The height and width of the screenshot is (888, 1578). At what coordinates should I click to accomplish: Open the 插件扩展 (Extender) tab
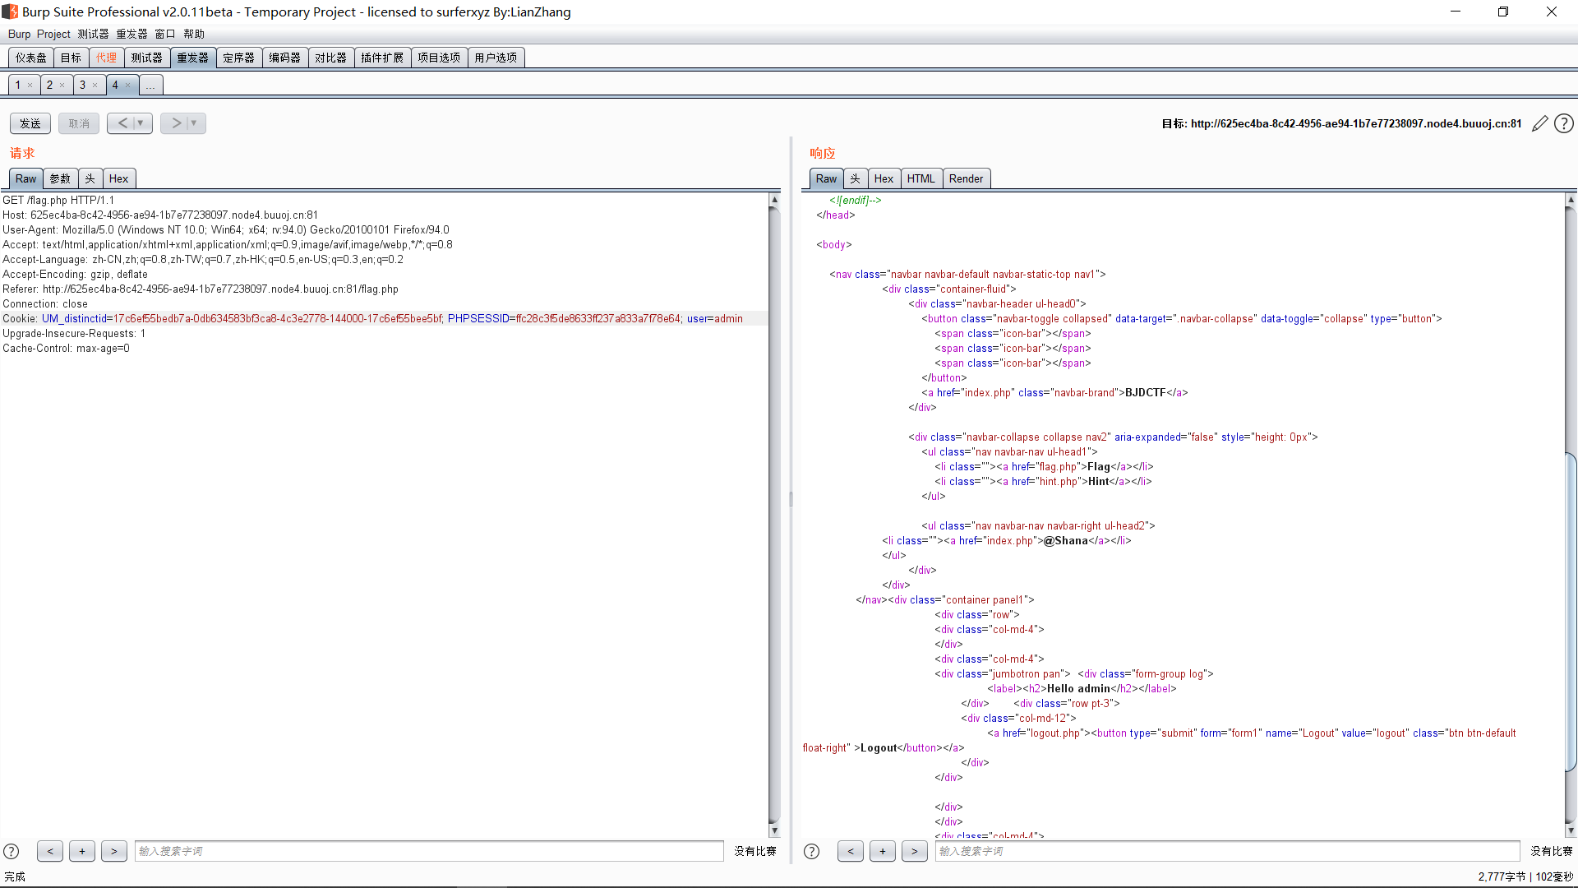click(382, 58)
